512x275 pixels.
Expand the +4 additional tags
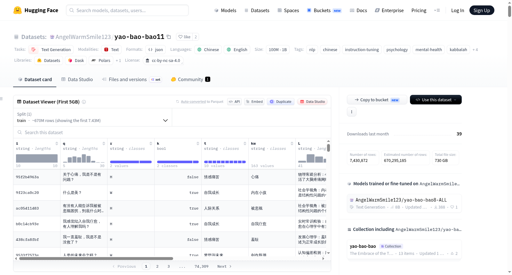click(x=475, y=50)
